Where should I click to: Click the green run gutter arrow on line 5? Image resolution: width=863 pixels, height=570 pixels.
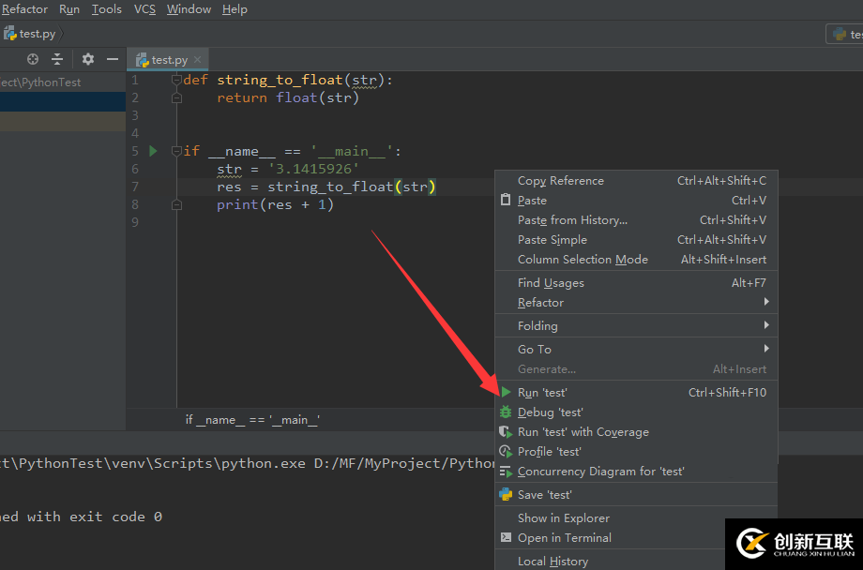click(154, 151)
